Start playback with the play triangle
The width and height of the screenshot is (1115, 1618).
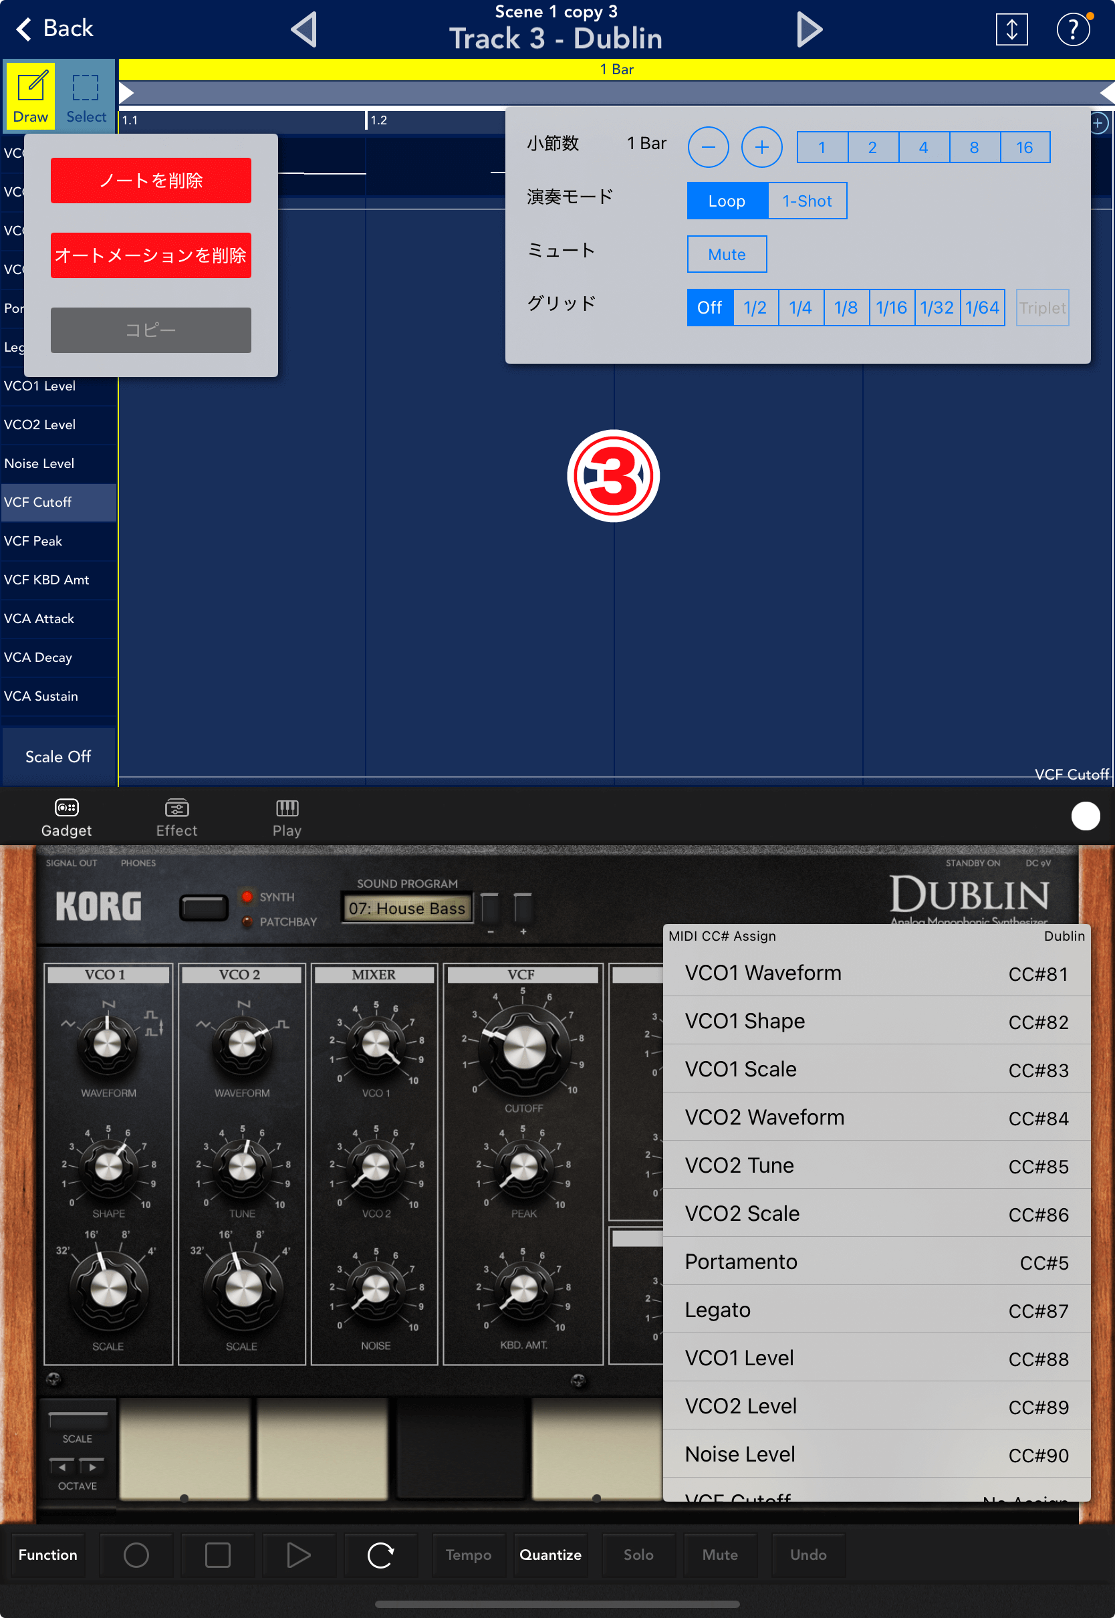(299, 1554)
